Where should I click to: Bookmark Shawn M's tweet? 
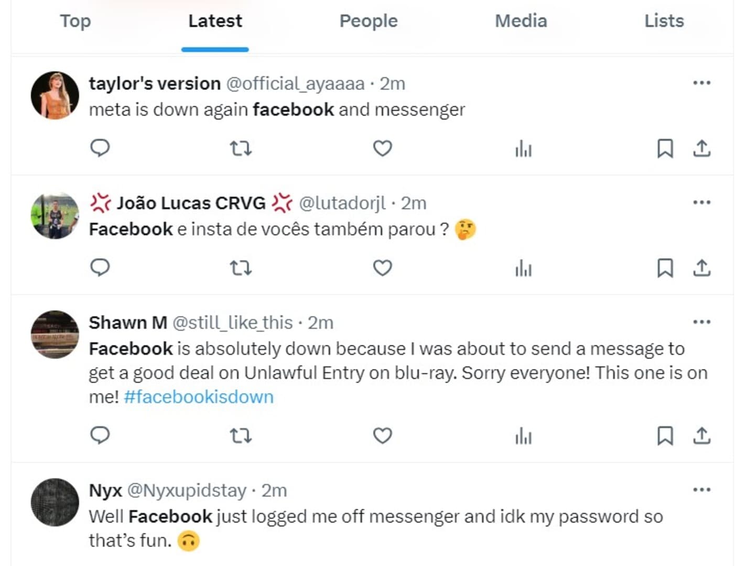tap(665, 435)
